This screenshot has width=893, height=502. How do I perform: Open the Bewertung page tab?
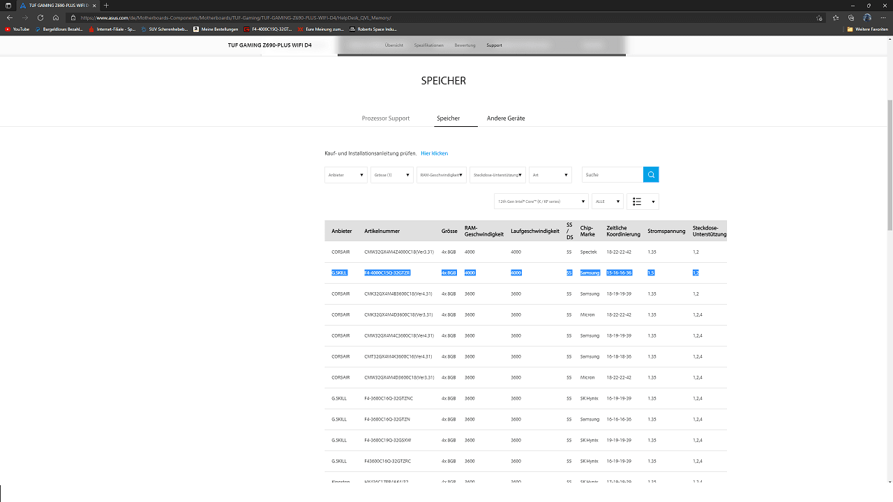coord(465,45)
